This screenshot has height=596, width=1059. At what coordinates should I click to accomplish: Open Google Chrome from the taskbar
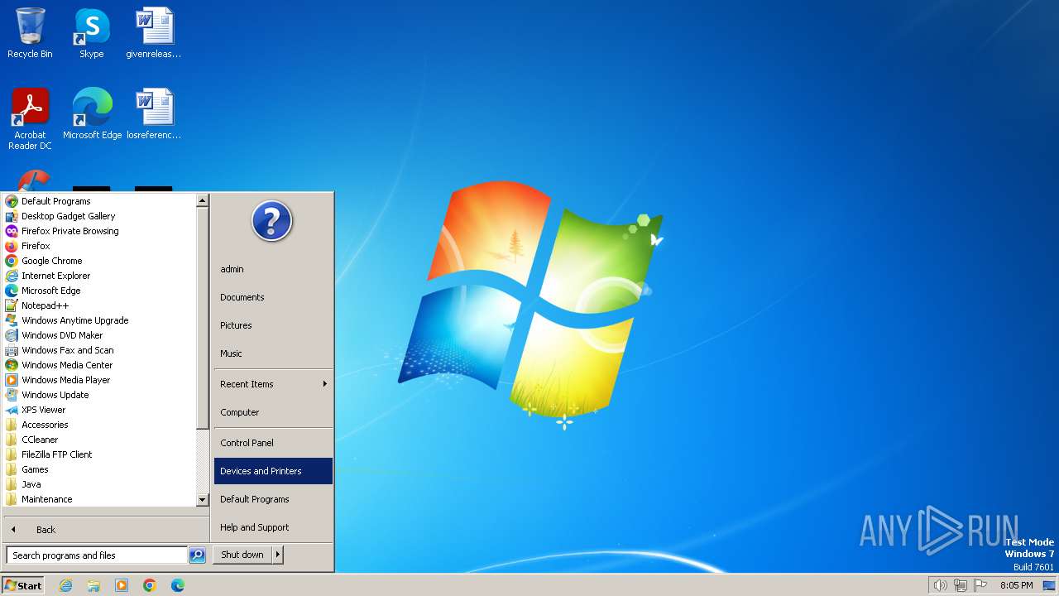pyautogui.click(x=150, y=585)
